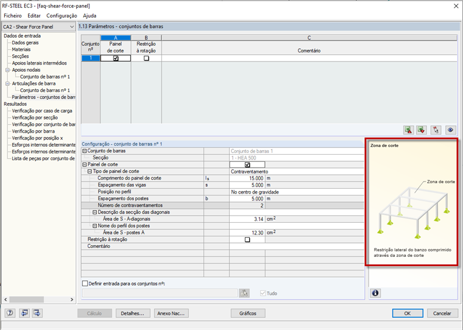This screenshot has width=463, height=330.
Task: Collapse the Apoios nodais tree node
Action: (8, 70)
